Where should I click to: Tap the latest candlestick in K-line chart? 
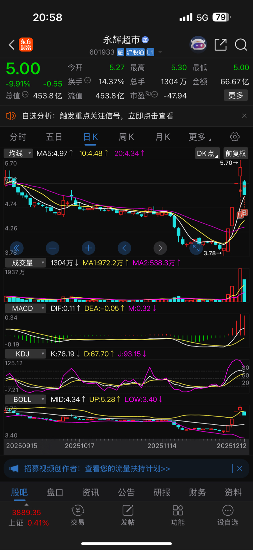pos(244,188)
